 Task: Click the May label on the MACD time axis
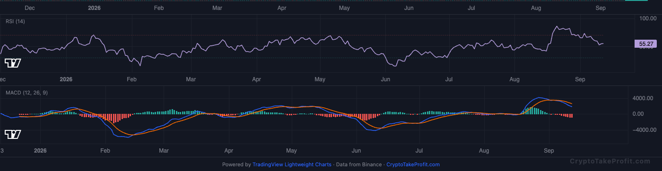[291, 151]
